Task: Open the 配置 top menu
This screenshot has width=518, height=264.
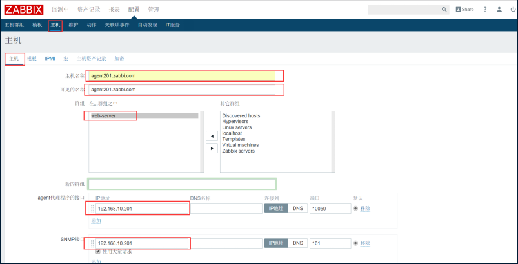Action: click(134, 10)
